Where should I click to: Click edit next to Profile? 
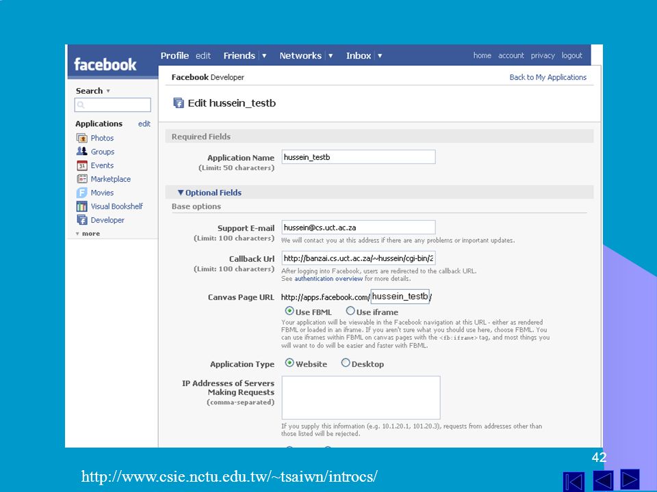203,55
